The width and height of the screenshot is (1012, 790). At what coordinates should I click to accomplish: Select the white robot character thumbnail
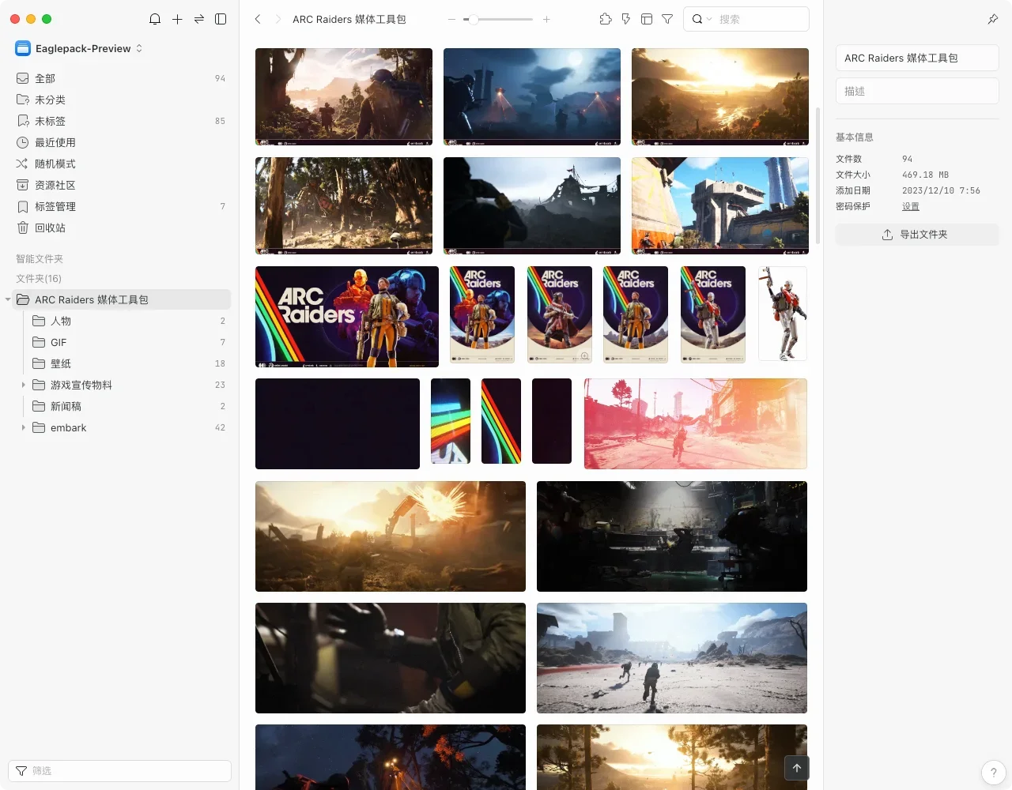click(x=783, y=314)
